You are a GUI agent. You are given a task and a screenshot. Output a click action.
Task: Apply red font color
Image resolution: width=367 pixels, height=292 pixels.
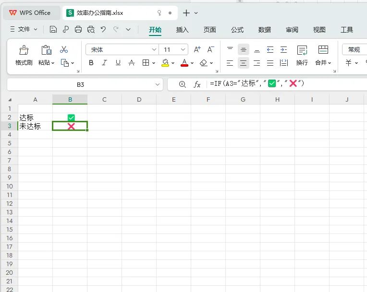(184, 63)
